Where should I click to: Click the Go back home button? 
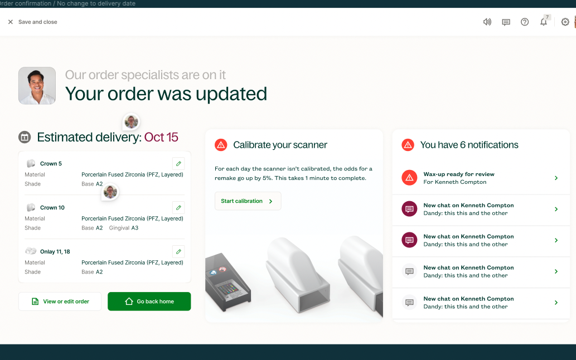tap(149, 301)
